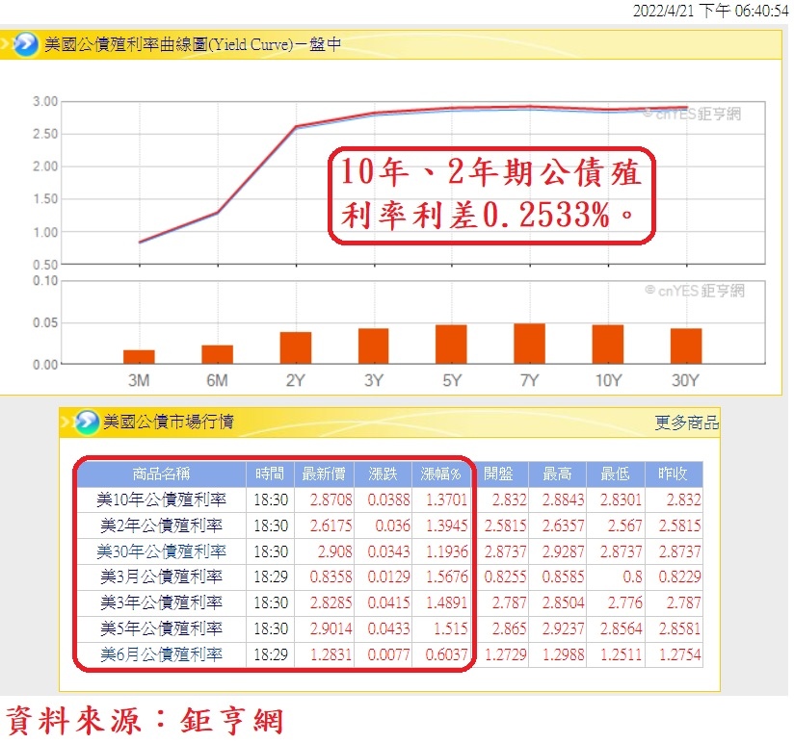Click the 7Y orange bar in change chart
Viewport: 794px width, 743px height.
point(530,344)
